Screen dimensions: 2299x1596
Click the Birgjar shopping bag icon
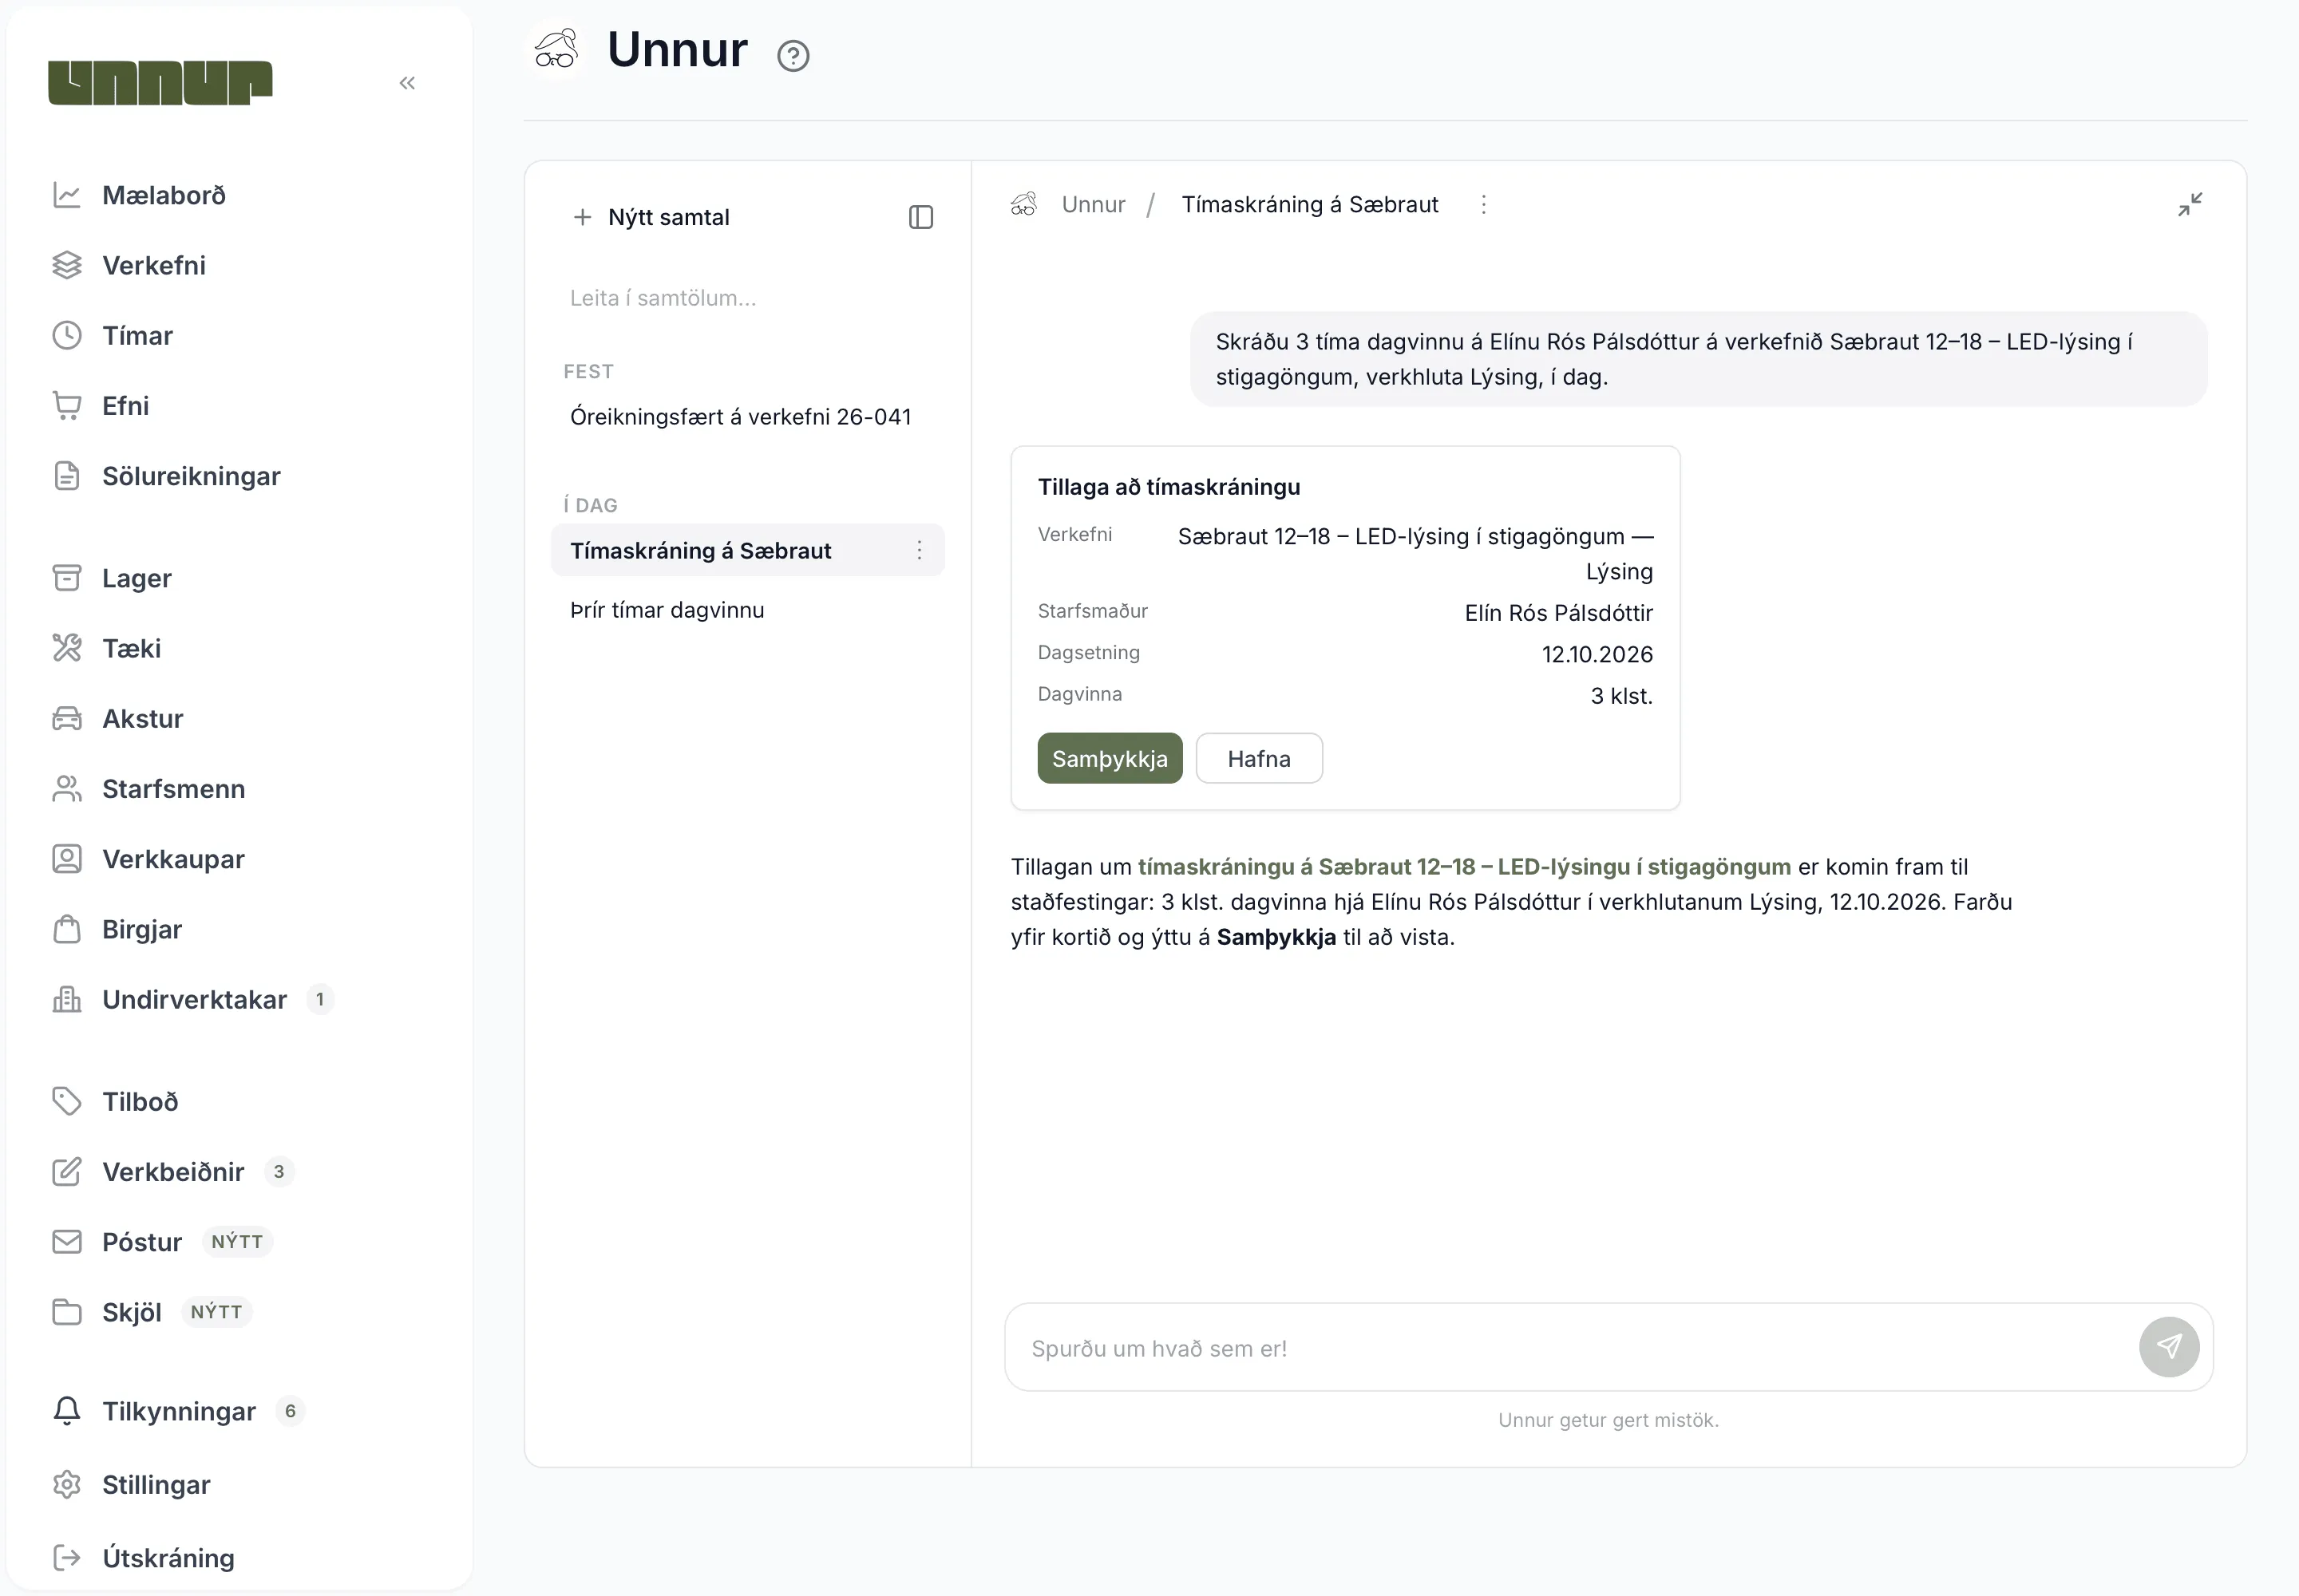(67, 929)
